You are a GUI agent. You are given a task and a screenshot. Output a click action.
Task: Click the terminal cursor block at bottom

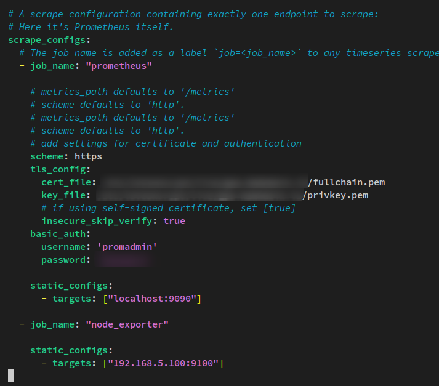10,376
